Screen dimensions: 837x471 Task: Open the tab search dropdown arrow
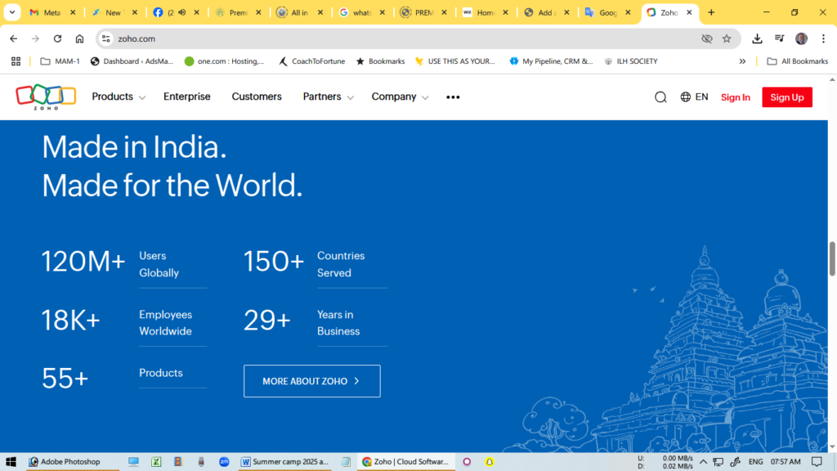point(11,12)
